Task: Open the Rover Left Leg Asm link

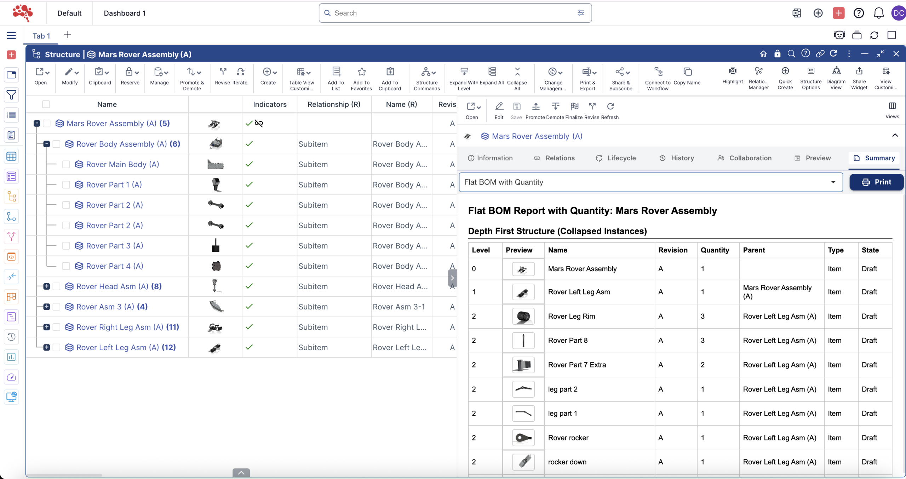Action: coord(117,347)
